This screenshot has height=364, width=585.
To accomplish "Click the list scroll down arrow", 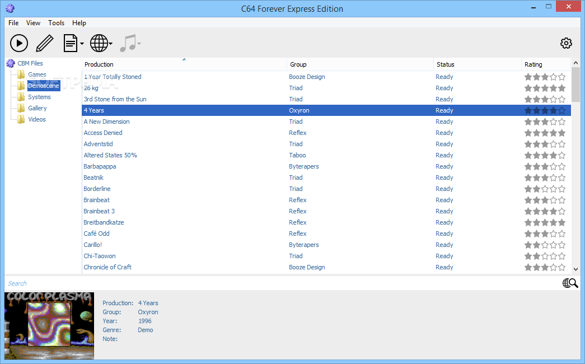I will pos(575,269).
